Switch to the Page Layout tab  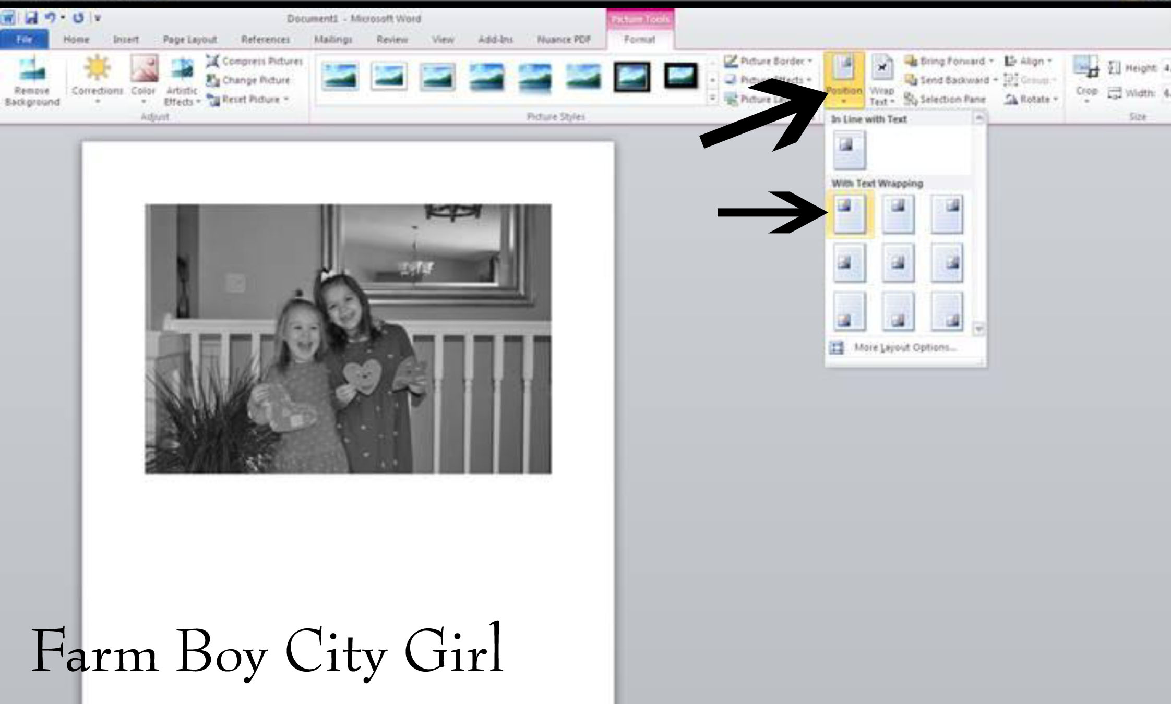click(189, 40)
